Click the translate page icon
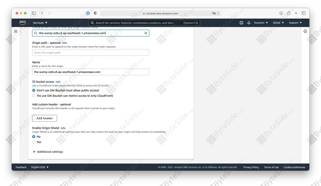 pyautogui.click(x=213, y=13)
